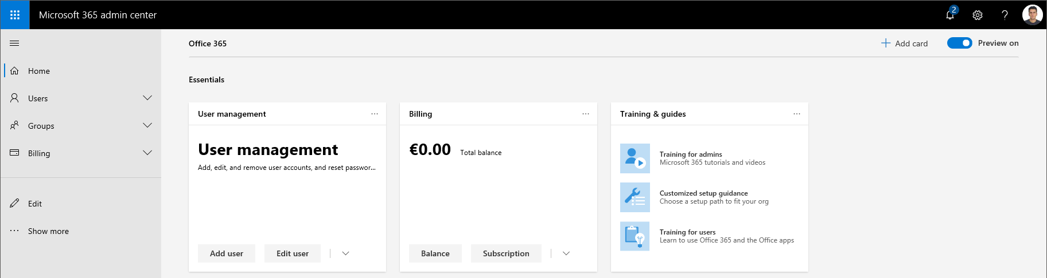Open the Training for users link
This screenshot has width=1047, height=278.
click(x=687, y=232)
